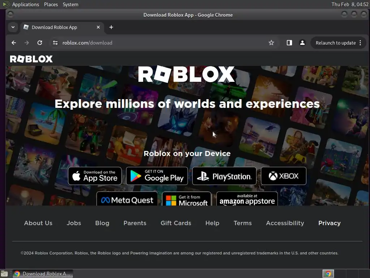Expand the tab search dropdown
This screenshot has width=370, height=278.
click(x=13, y=27)
